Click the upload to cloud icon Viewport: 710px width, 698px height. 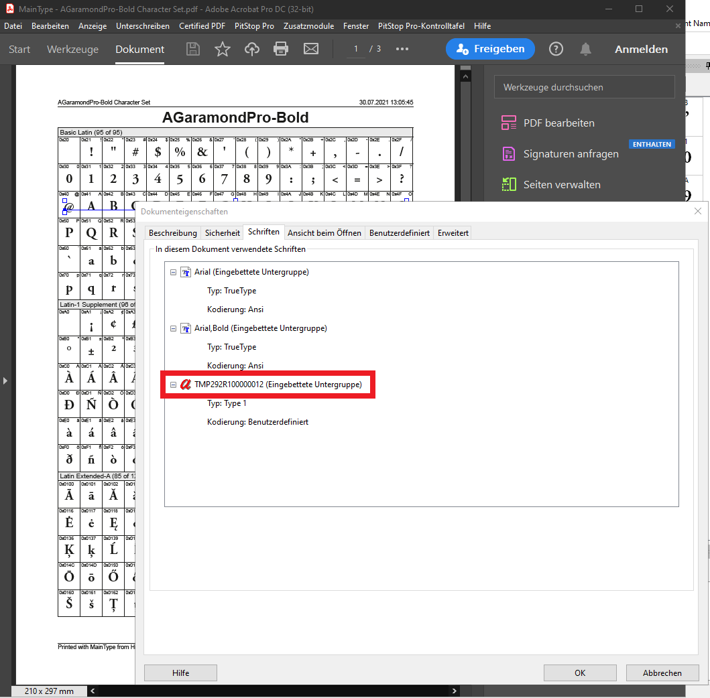[252, 49]
